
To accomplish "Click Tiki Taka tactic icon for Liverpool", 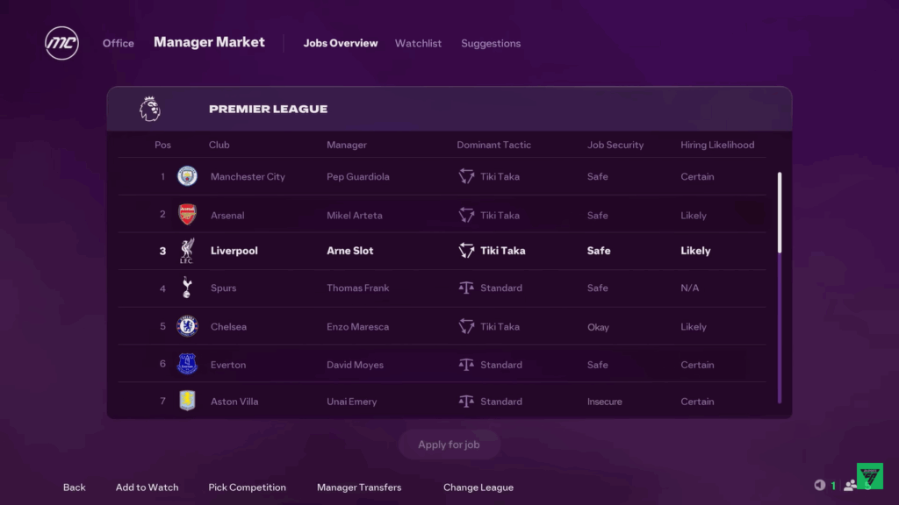I will 466,250.
